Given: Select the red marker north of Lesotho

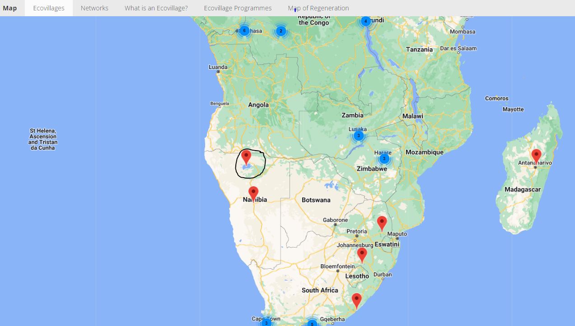Looking at the screenshot, I should (362, 254).
